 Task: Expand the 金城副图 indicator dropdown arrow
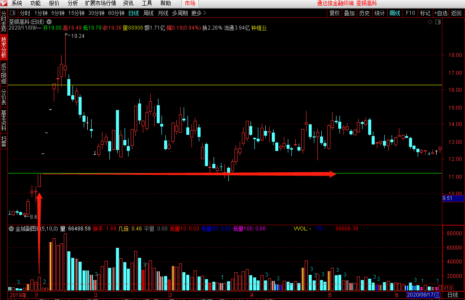[11, 229]
